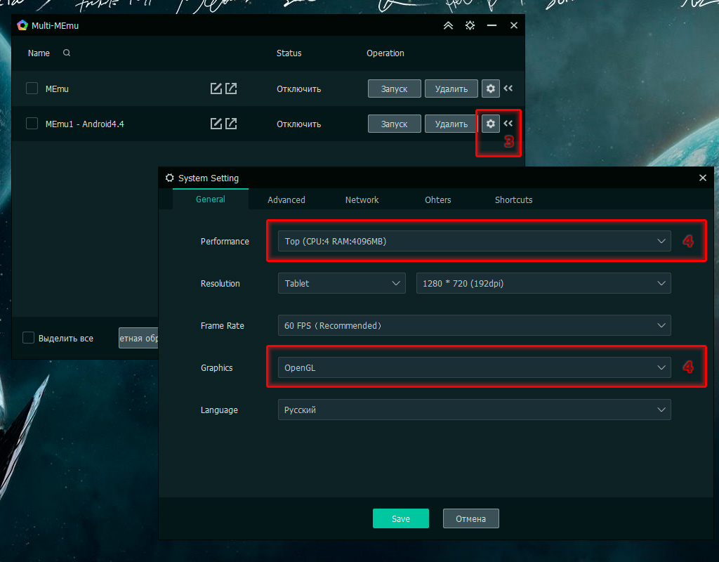Open the Tablet resolution type dropdown
The width and height of the screenshot is (719, 562).
pyautogui.click(x=342, y=283)
